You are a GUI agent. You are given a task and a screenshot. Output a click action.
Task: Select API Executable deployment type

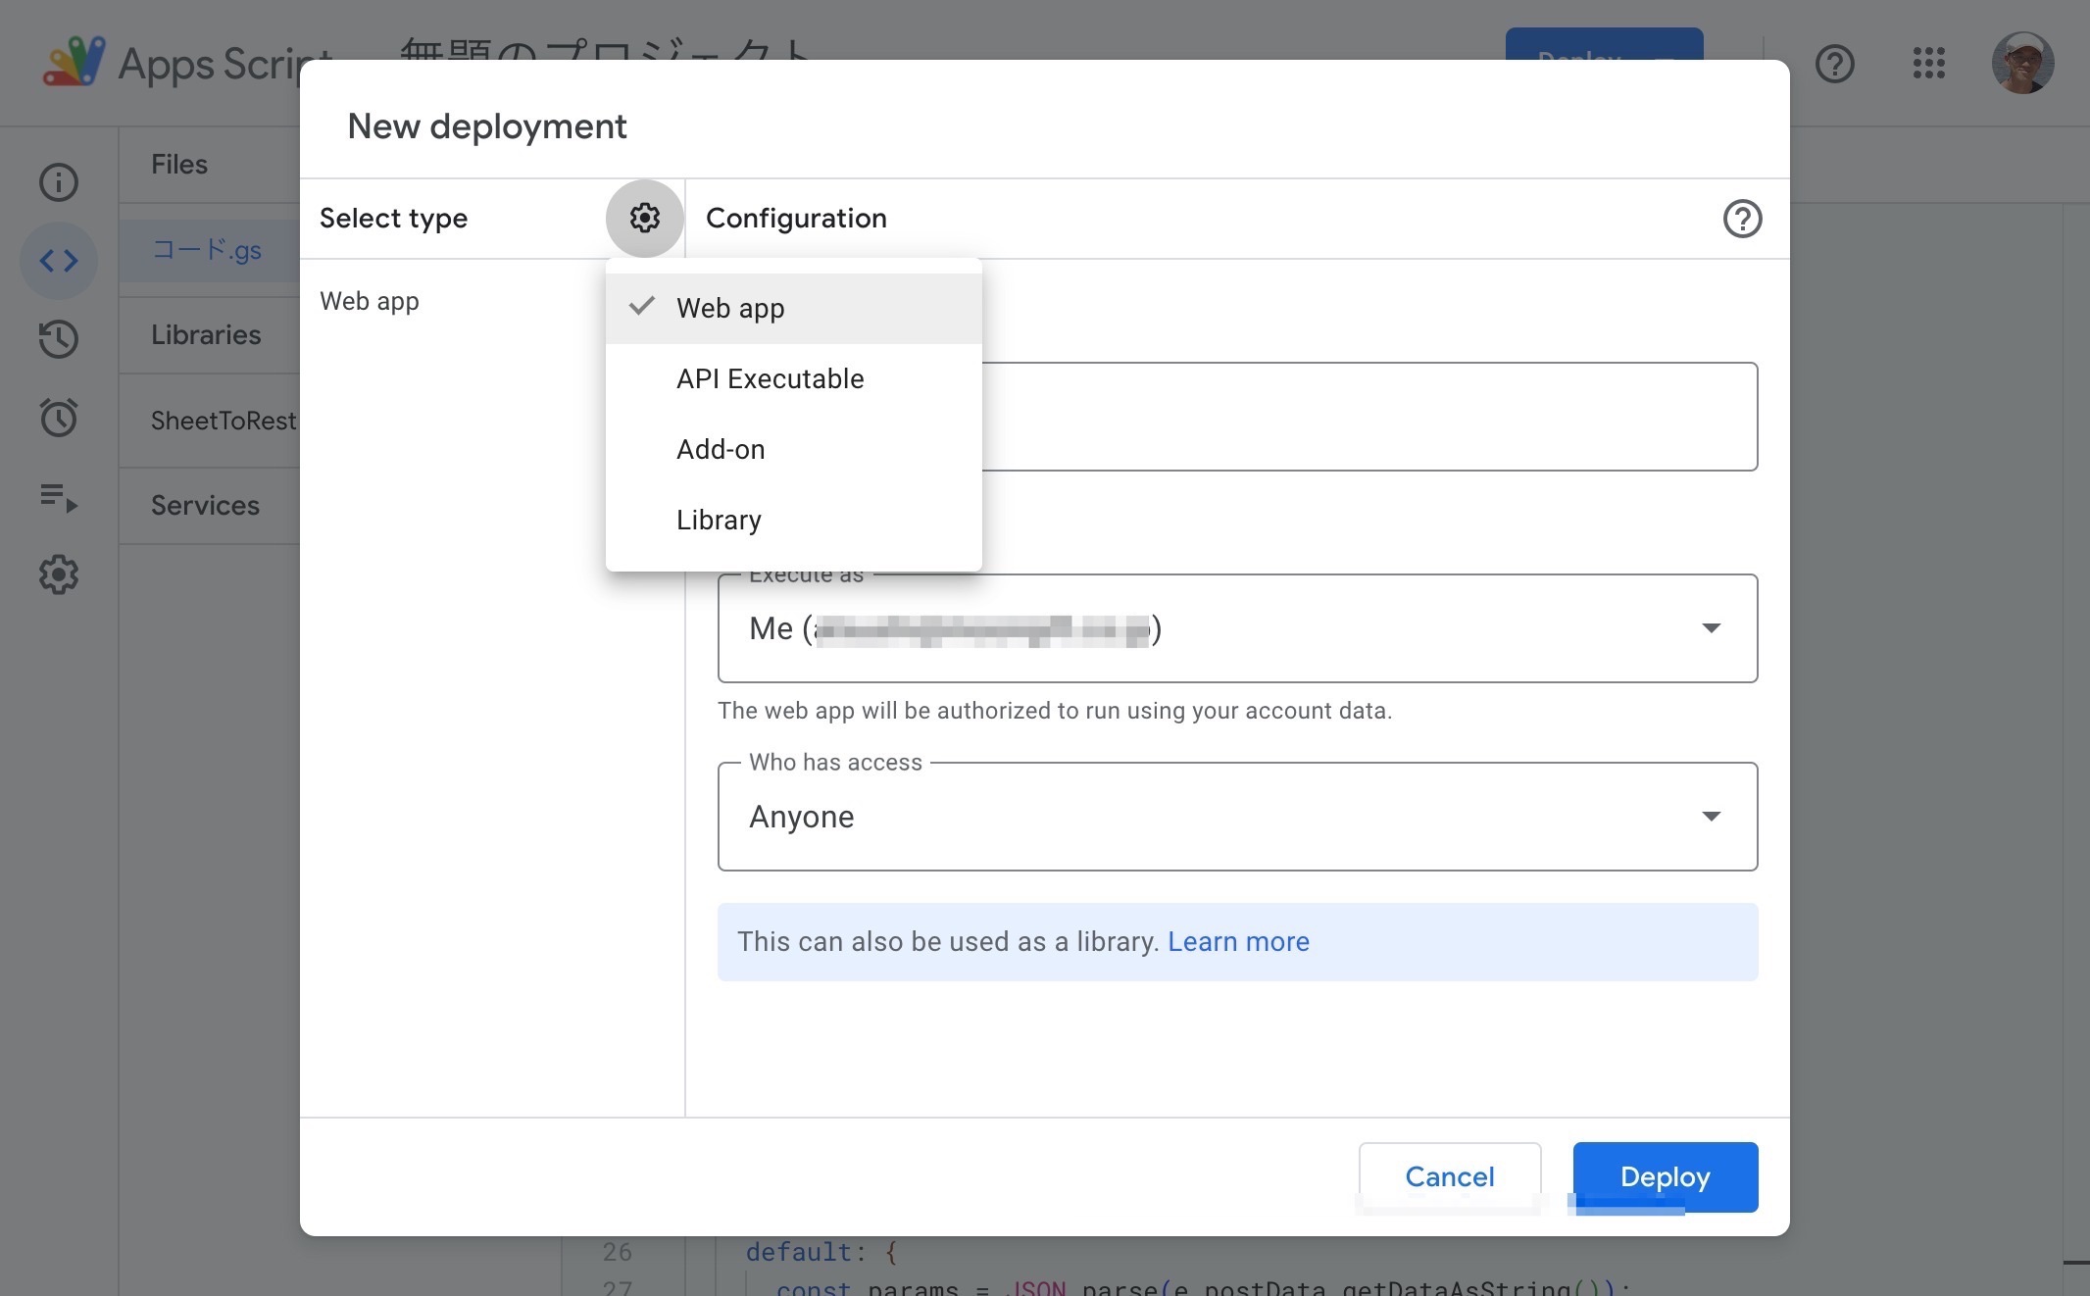pos(770,378)
